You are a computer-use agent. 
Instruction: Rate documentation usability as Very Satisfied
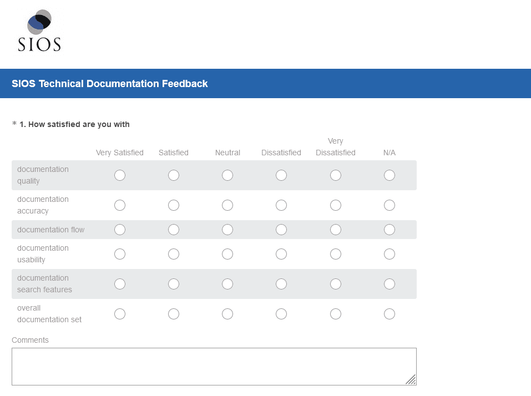(x=120, y=254)
